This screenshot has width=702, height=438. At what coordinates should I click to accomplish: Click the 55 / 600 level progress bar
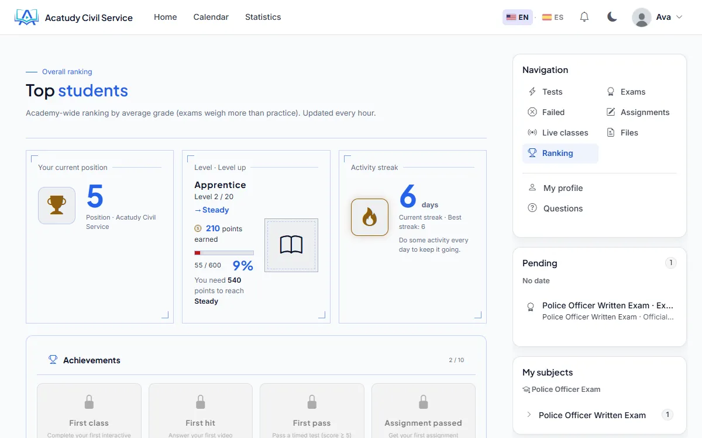(x=224, y=253)
